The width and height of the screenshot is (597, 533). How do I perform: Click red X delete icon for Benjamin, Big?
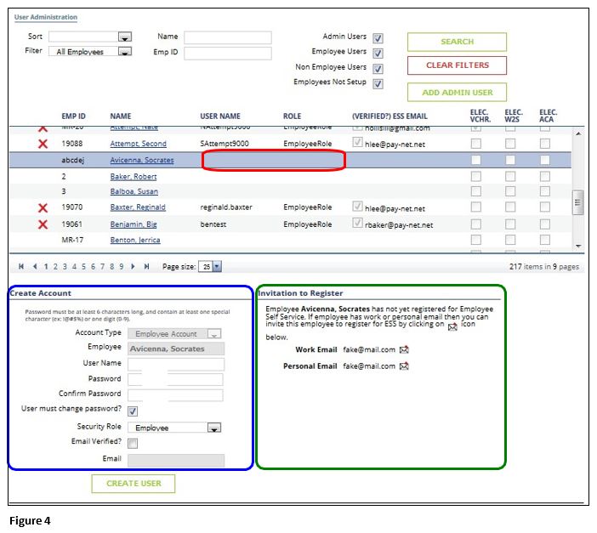pos(43,224)
